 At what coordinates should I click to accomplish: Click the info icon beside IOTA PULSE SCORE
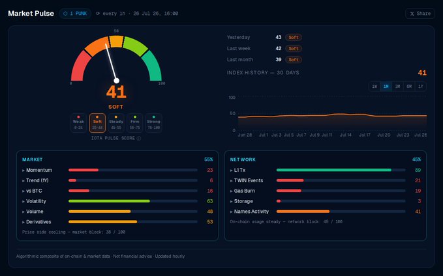[x=139, y=139]
